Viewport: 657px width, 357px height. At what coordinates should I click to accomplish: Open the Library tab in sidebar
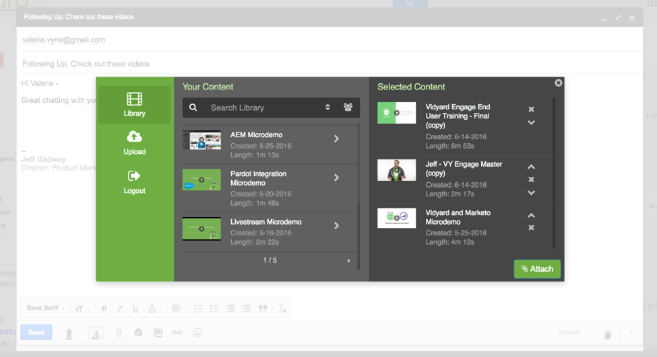point(134,104)
